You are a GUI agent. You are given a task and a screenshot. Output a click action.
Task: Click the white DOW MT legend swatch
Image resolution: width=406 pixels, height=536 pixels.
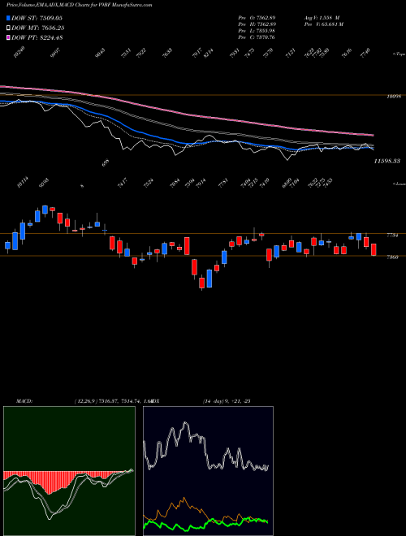[x=9, y=28]
